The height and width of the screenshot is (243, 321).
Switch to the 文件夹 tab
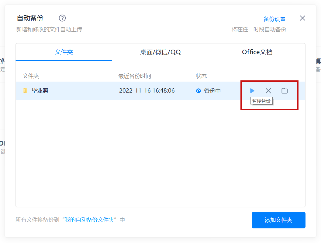64,52
